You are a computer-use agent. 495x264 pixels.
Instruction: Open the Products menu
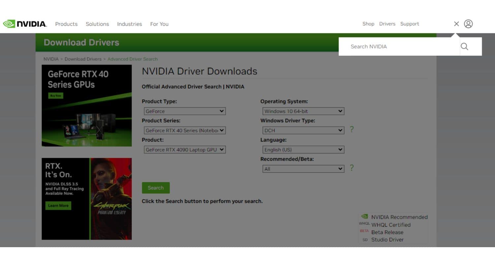click(x=66, y=24)
